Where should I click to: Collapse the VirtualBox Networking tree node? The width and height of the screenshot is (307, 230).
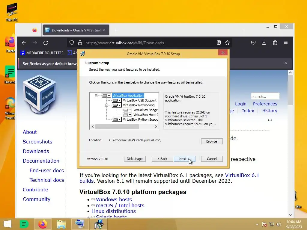106,105
